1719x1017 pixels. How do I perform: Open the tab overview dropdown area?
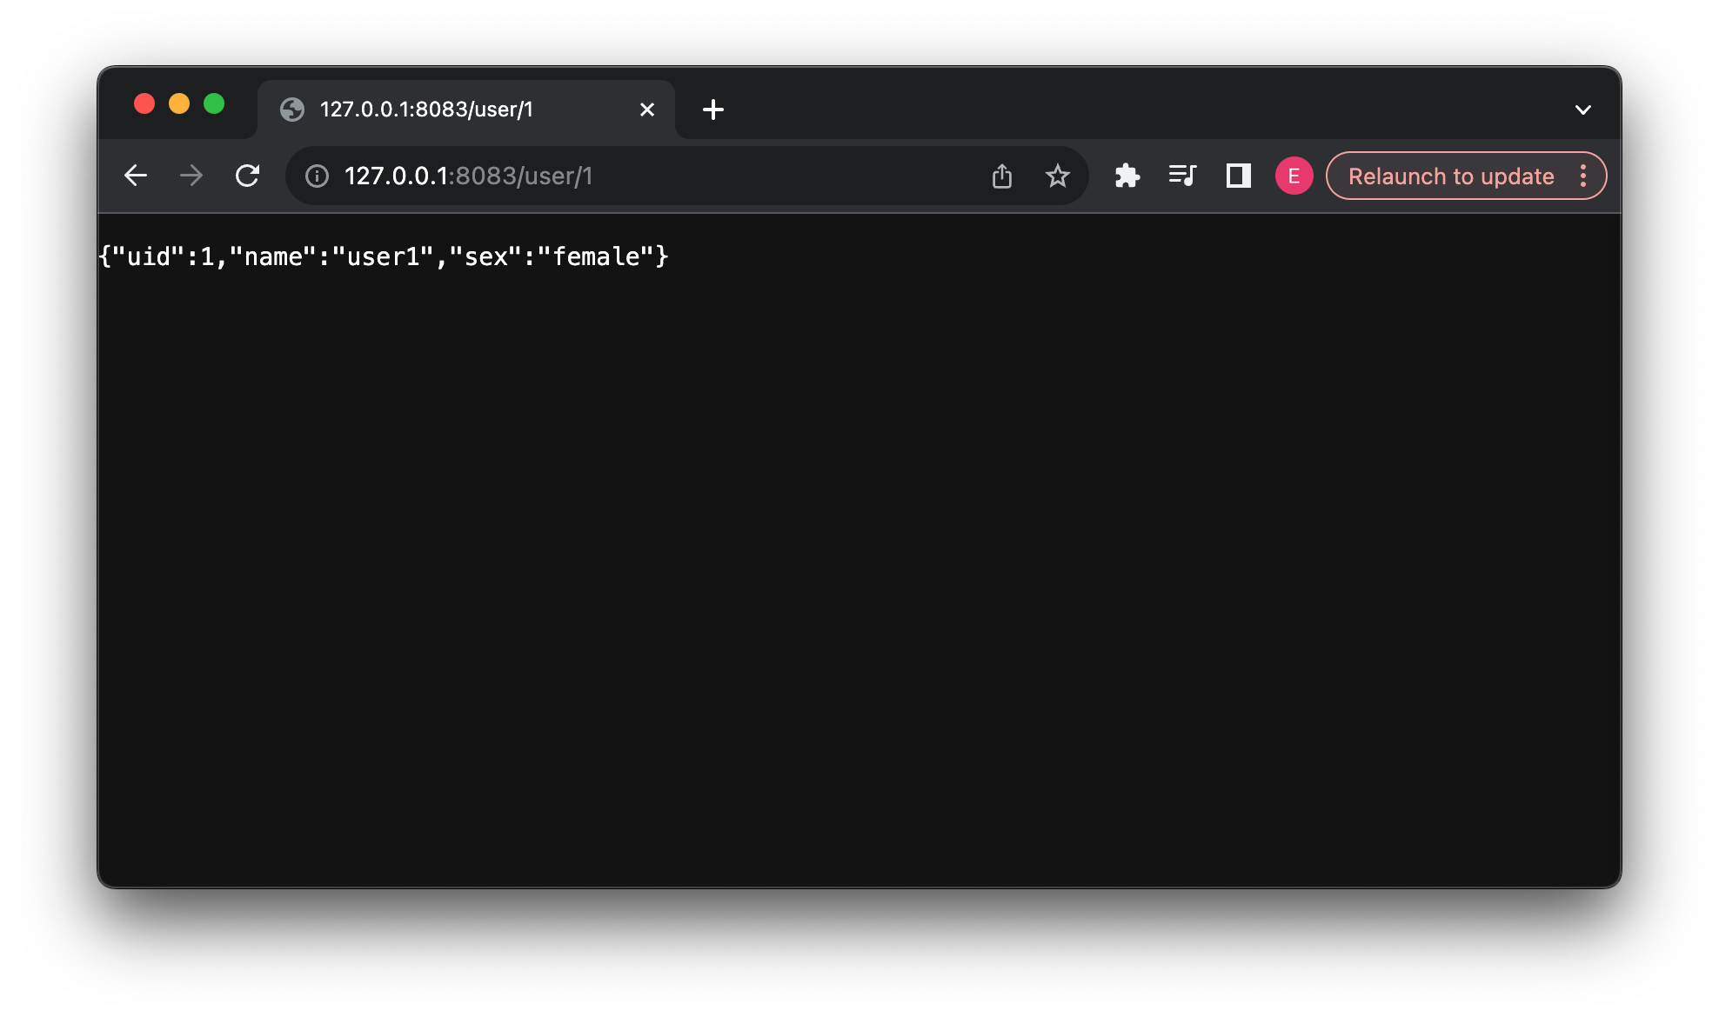[x=1583, y=110]
